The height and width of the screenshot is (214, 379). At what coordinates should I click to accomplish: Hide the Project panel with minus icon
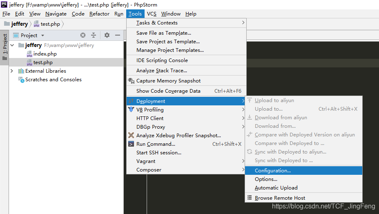[x=118, y=35]
